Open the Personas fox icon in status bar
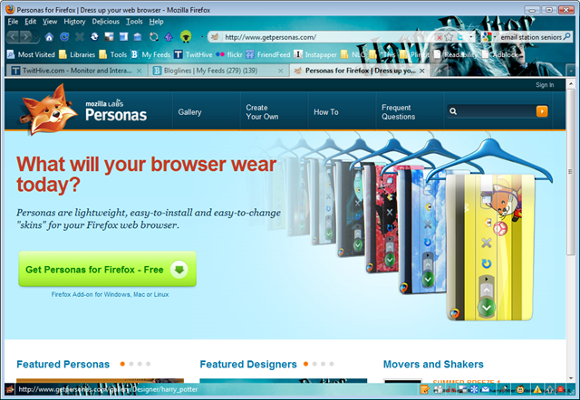 pos(10,389)
